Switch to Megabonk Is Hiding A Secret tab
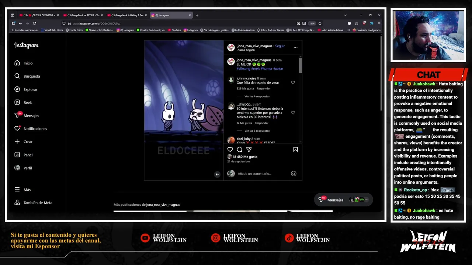Viewport: 472px width, 265px height. (126, 15)
